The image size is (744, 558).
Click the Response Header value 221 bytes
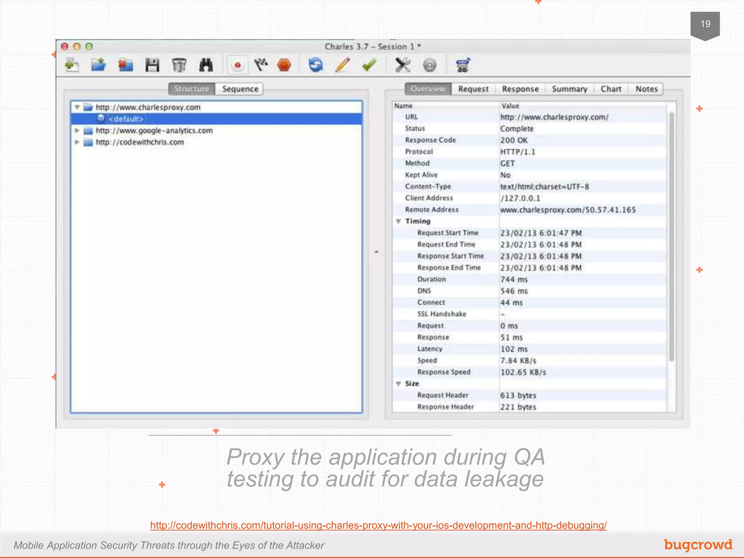pyautogui.click(x=518, y=407)
